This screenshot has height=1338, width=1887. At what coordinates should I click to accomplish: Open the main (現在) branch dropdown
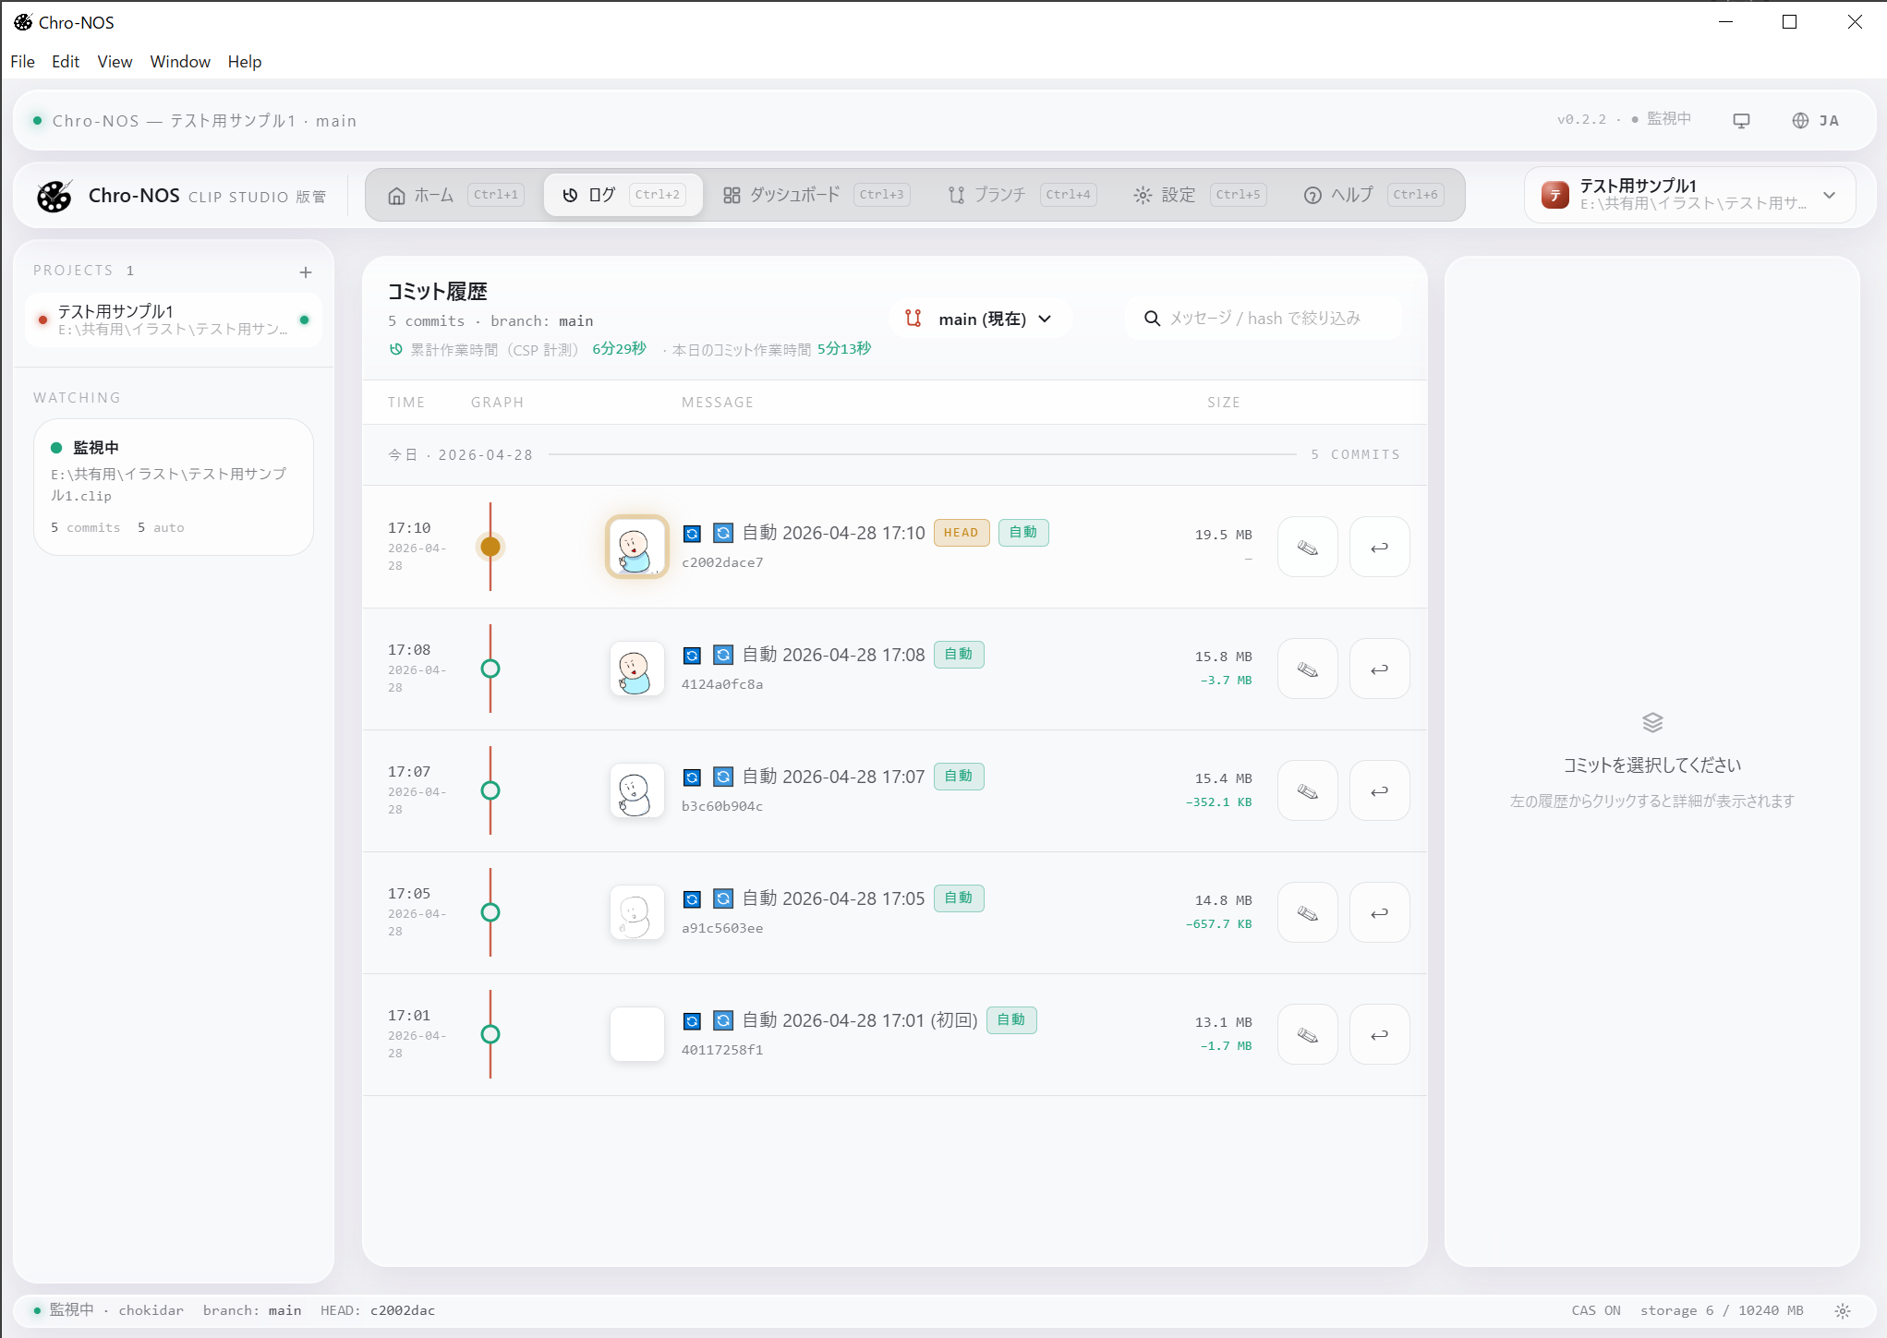[981, 319]
